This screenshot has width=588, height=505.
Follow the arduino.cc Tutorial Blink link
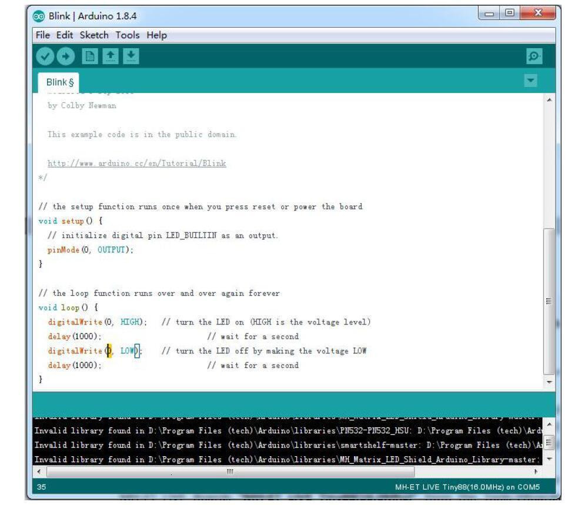coord(137,163)
